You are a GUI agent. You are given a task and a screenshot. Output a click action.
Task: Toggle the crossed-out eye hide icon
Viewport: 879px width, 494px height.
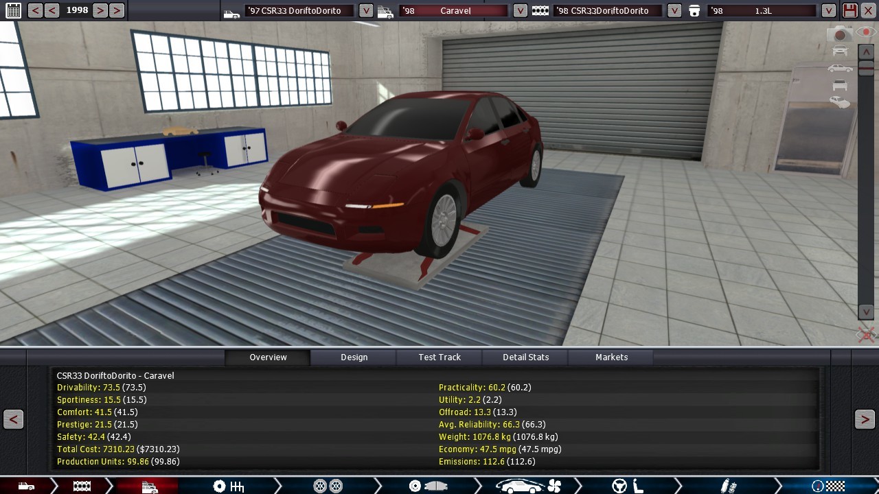coord(866,335)
